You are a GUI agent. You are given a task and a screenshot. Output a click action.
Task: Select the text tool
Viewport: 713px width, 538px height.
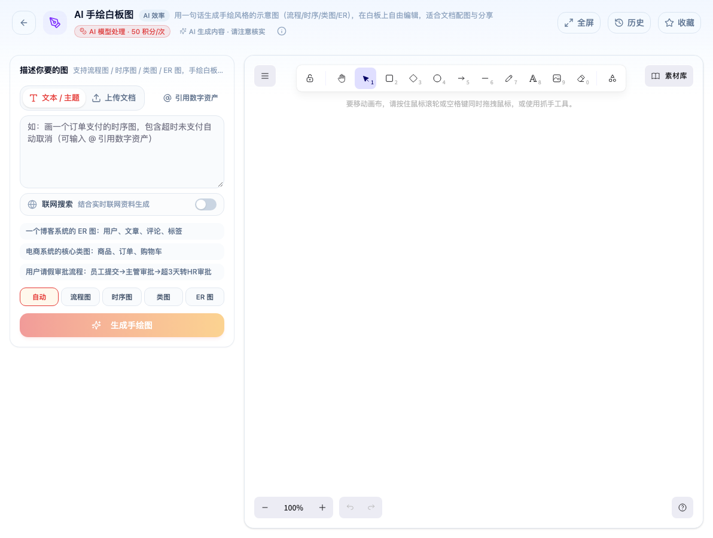tap(533, 78)
